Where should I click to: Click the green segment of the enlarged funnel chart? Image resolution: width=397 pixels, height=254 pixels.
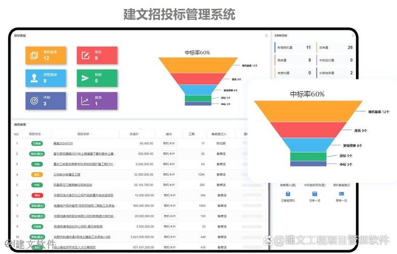pyautogui.click(x=308, y=156)
